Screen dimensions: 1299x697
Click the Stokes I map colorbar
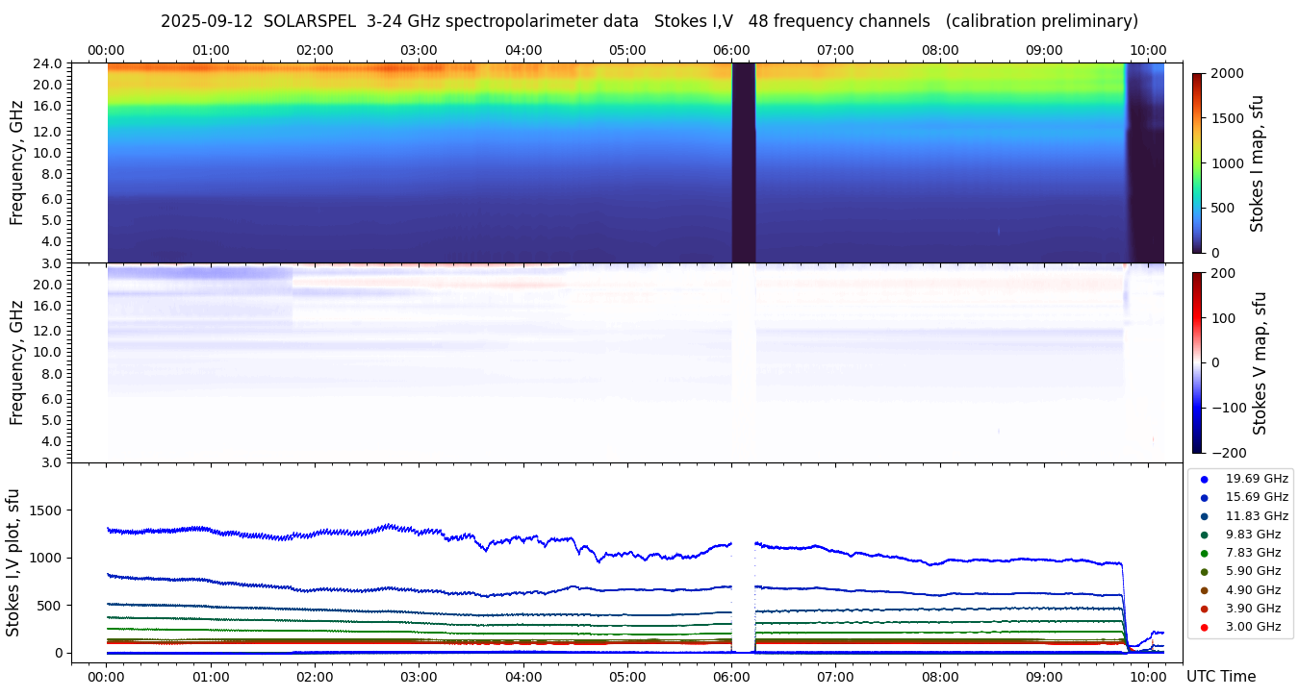(1197, 162)
